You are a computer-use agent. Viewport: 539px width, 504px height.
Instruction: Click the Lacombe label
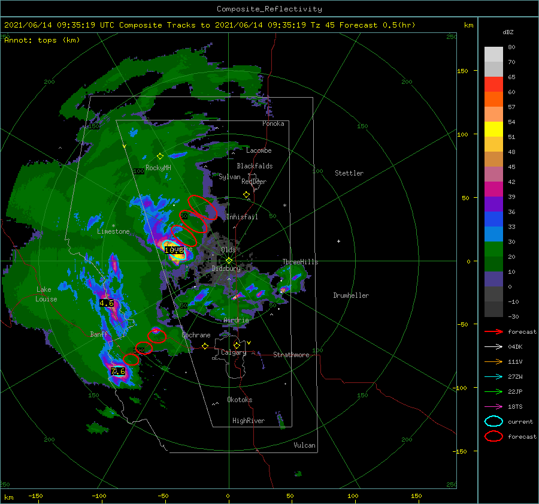259,150
